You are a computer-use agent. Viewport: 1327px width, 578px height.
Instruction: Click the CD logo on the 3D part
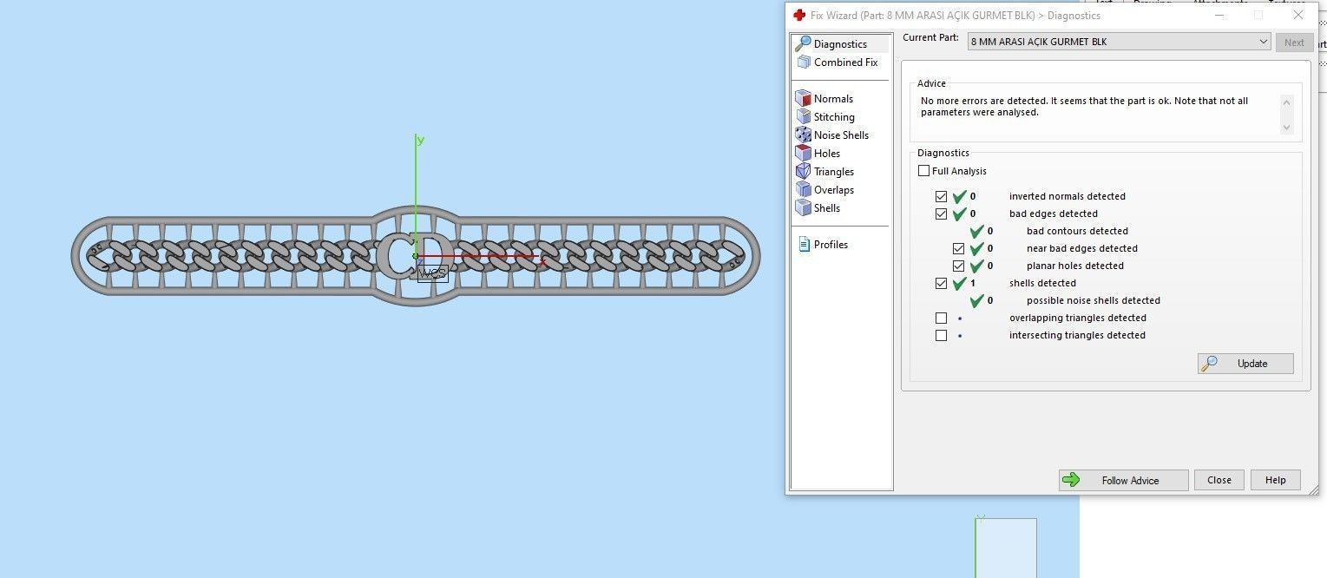coord(414,255)
